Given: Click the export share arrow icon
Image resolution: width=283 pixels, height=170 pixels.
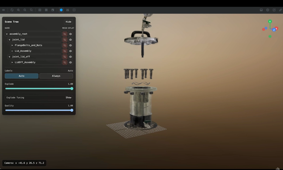Looking at the screenshot, I should point(274,10).
